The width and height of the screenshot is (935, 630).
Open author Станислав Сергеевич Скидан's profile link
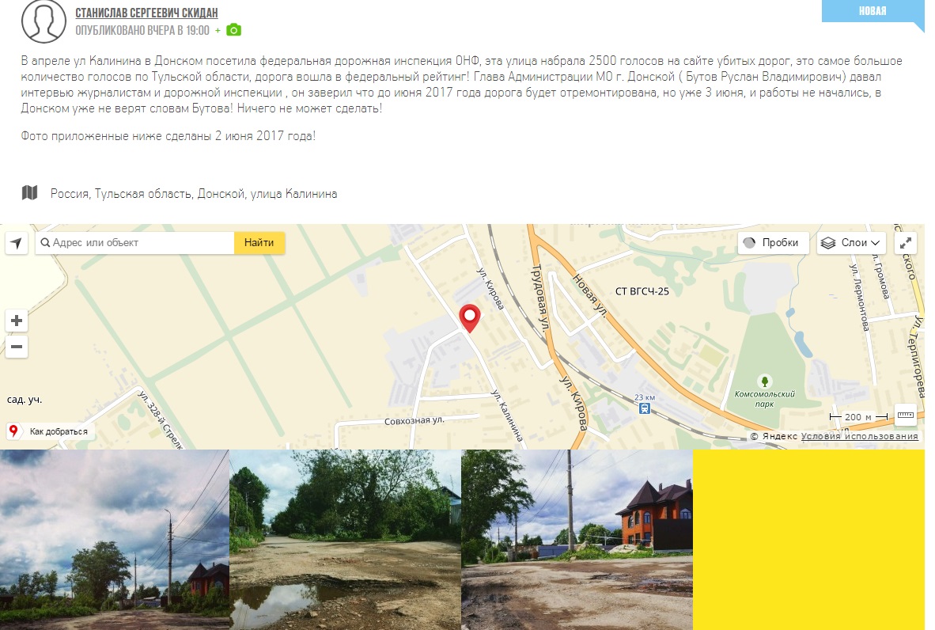click(x=146, y=13)
